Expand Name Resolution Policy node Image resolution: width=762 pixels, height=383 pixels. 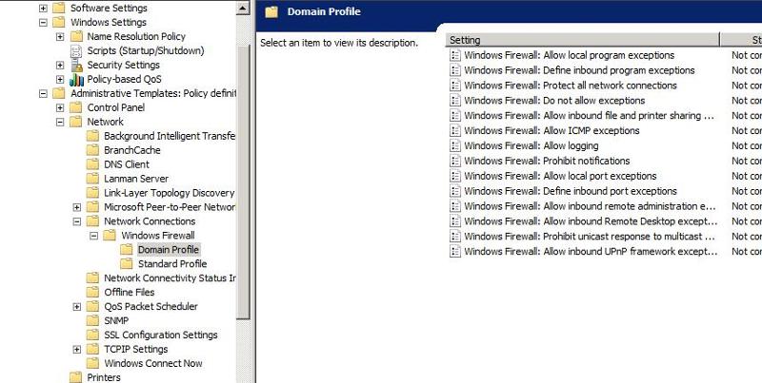click(60, 37)
